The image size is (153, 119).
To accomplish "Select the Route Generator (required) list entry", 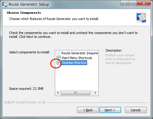I will tap(80, 53).
